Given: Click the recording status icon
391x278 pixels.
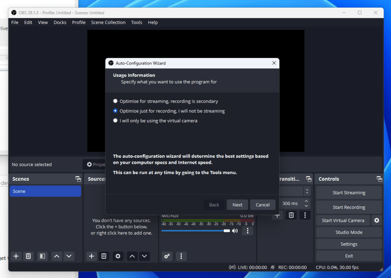Looking at the screenshot, I should point(273,267).
